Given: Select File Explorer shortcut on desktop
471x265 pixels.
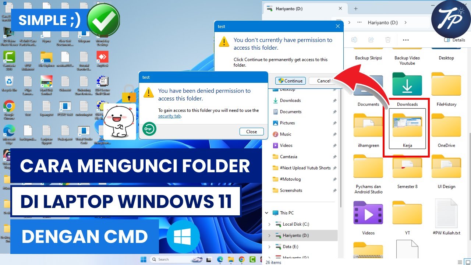Looking at the screenshot, I should tap(46, 59).
